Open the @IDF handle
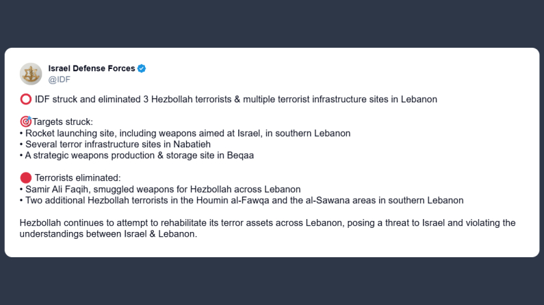The width and height of the screenshot is (544, 305). coord(59,79)
